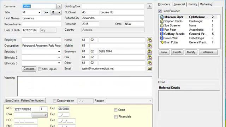Click the Employer input field
Screen dimensions: 226x127
[x=42, y=40]
